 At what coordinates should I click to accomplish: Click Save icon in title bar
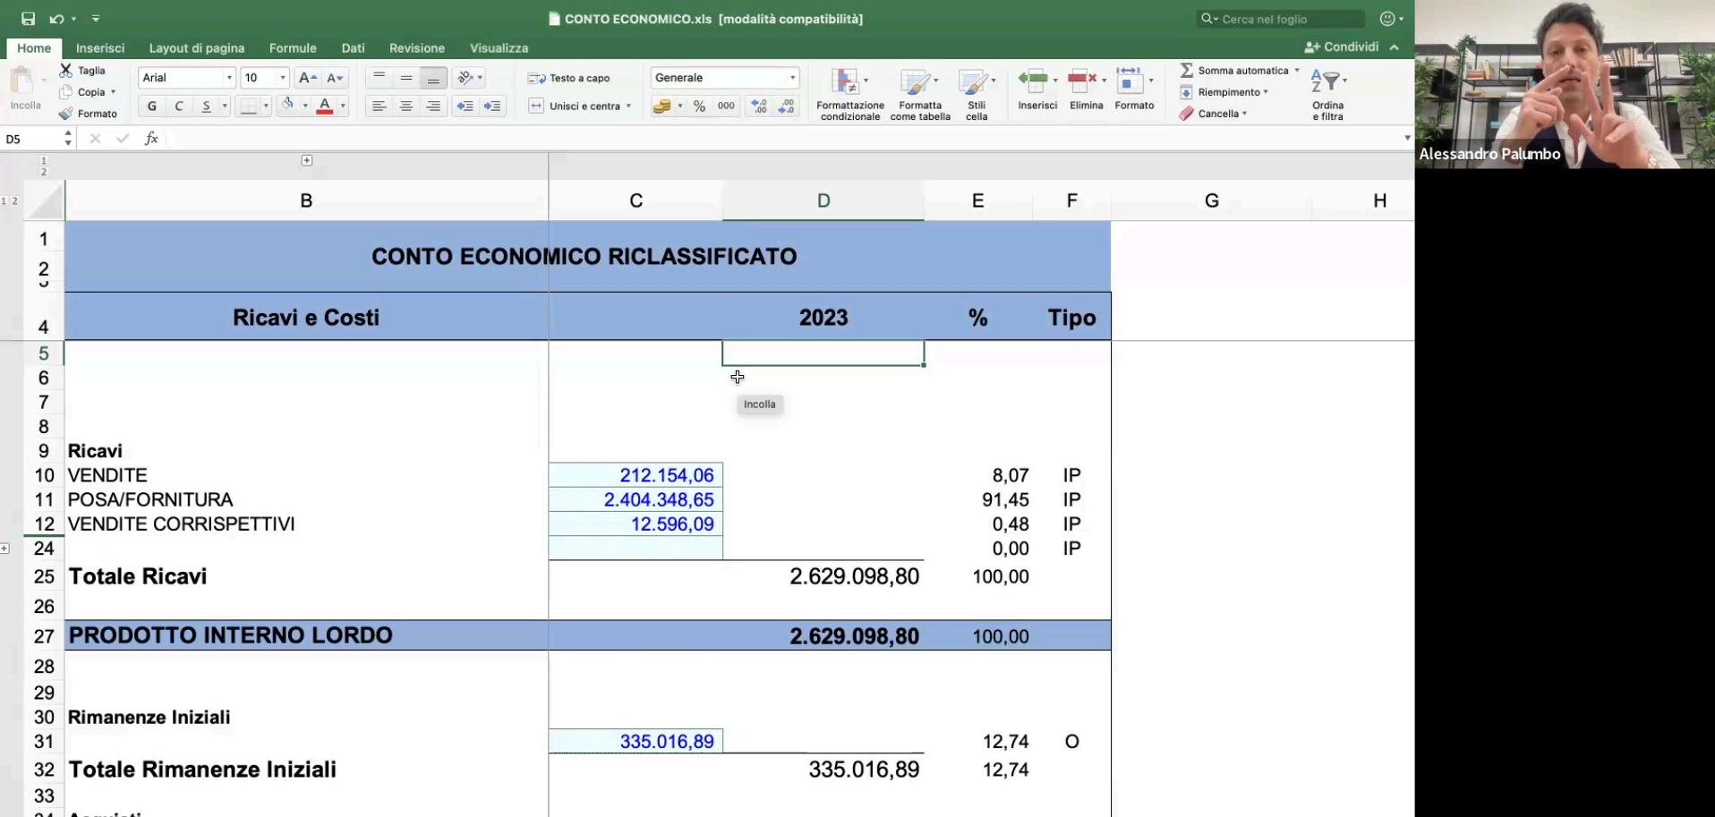pyautogui.click(x=29, y=19)
